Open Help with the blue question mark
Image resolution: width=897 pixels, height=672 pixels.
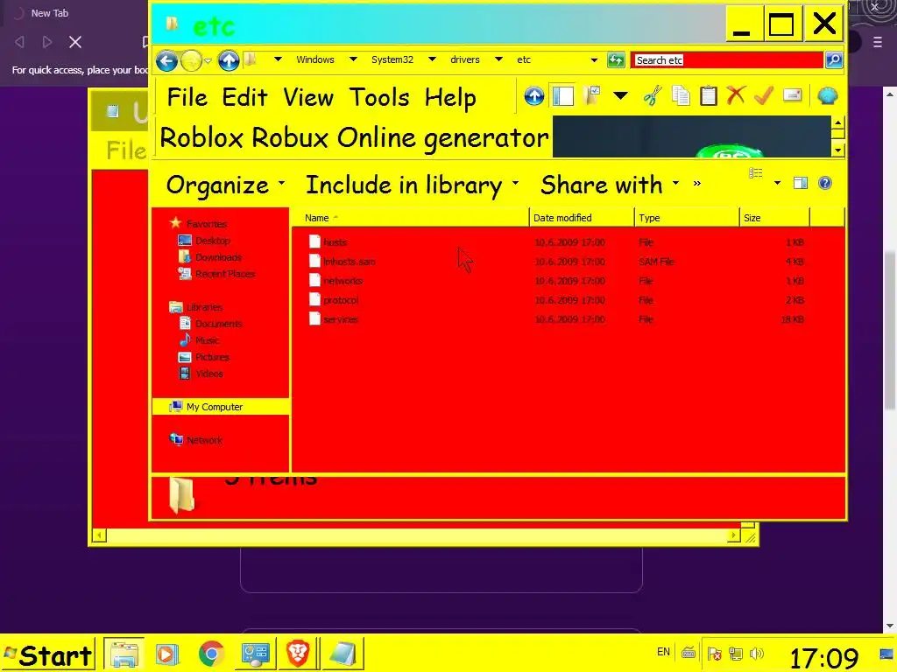click(x=825, y=183)
